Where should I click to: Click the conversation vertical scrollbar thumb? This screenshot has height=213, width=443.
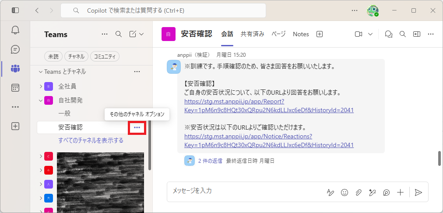(439, 158)
